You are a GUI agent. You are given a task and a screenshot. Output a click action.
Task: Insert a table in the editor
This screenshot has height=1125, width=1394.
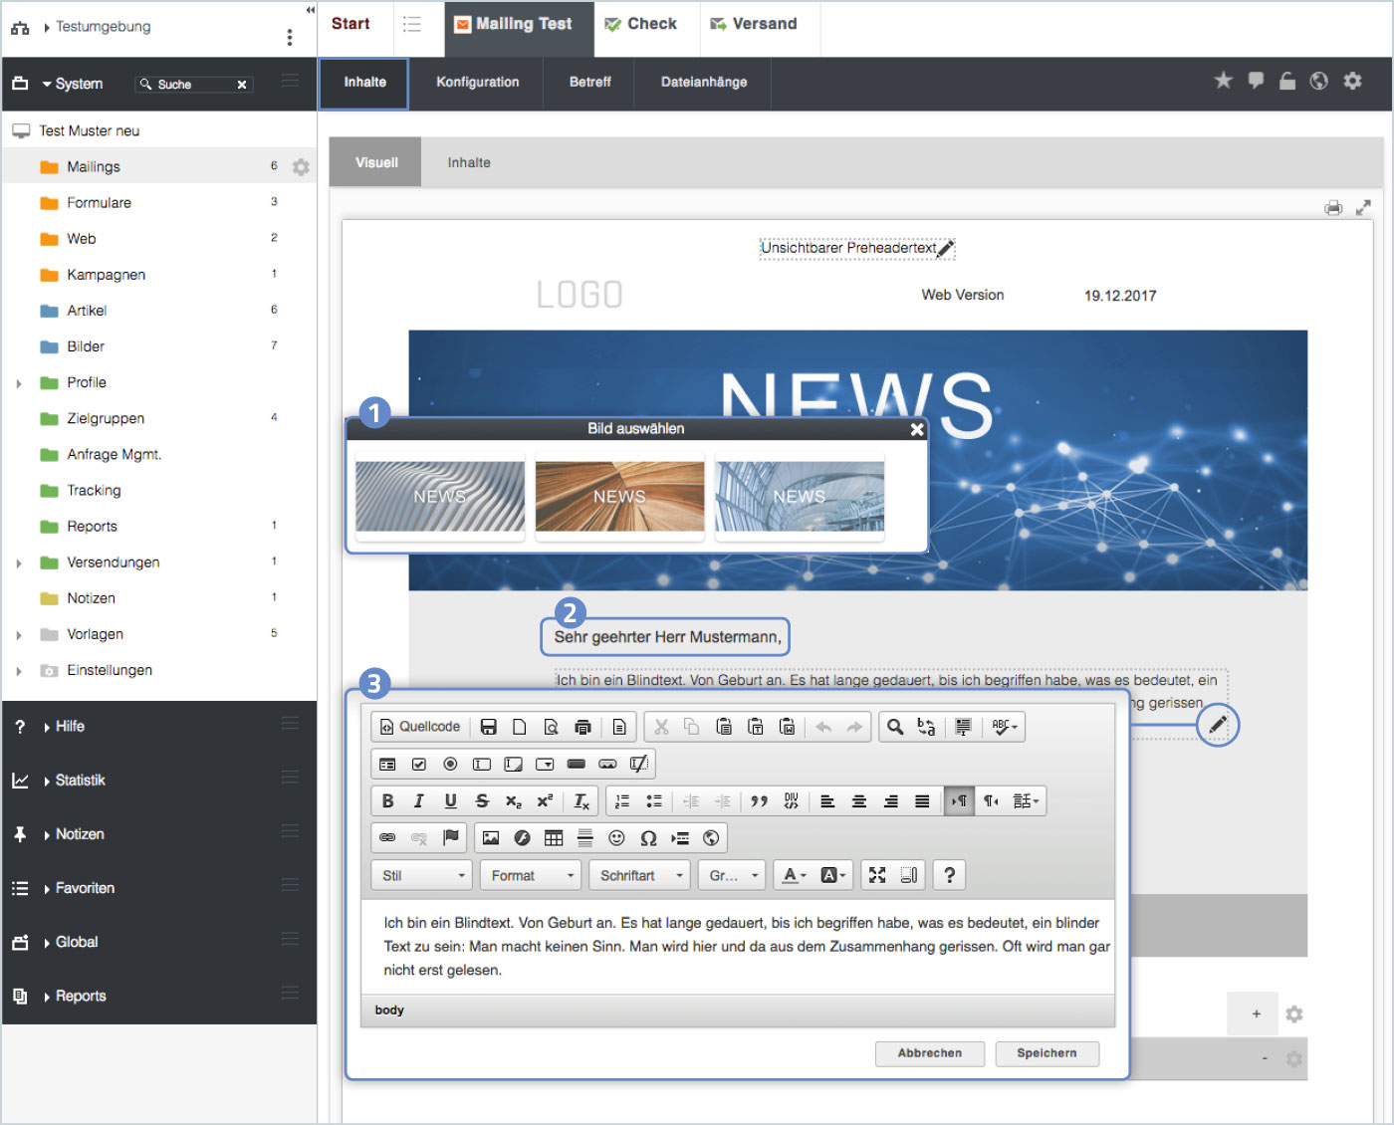pos(554,838)
